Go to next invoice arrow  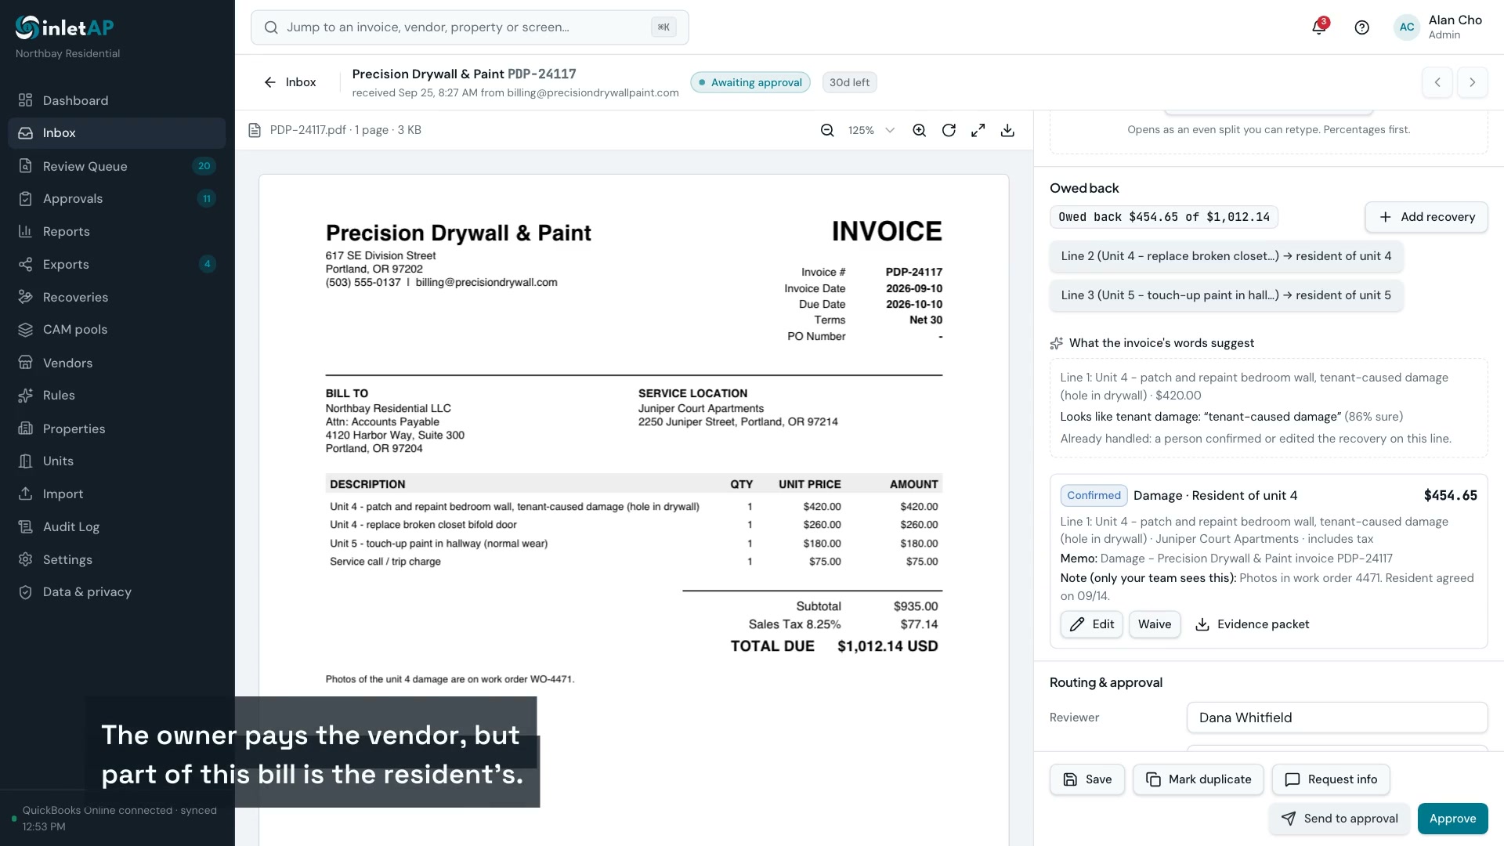[x=1473, y=82]
